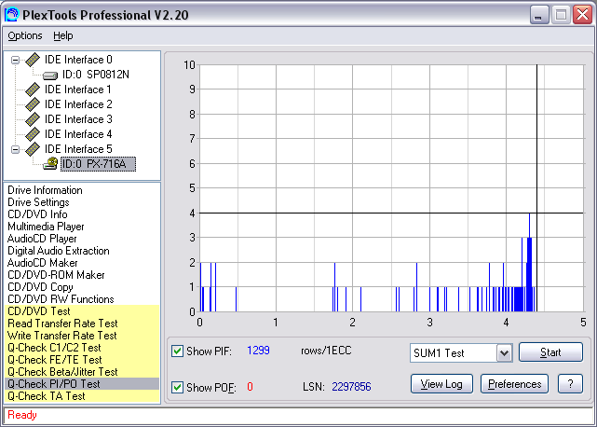Open the SUM1 Test dropdown arrow
This screenshot has height=427, width=597.
(x=504, y=352)
